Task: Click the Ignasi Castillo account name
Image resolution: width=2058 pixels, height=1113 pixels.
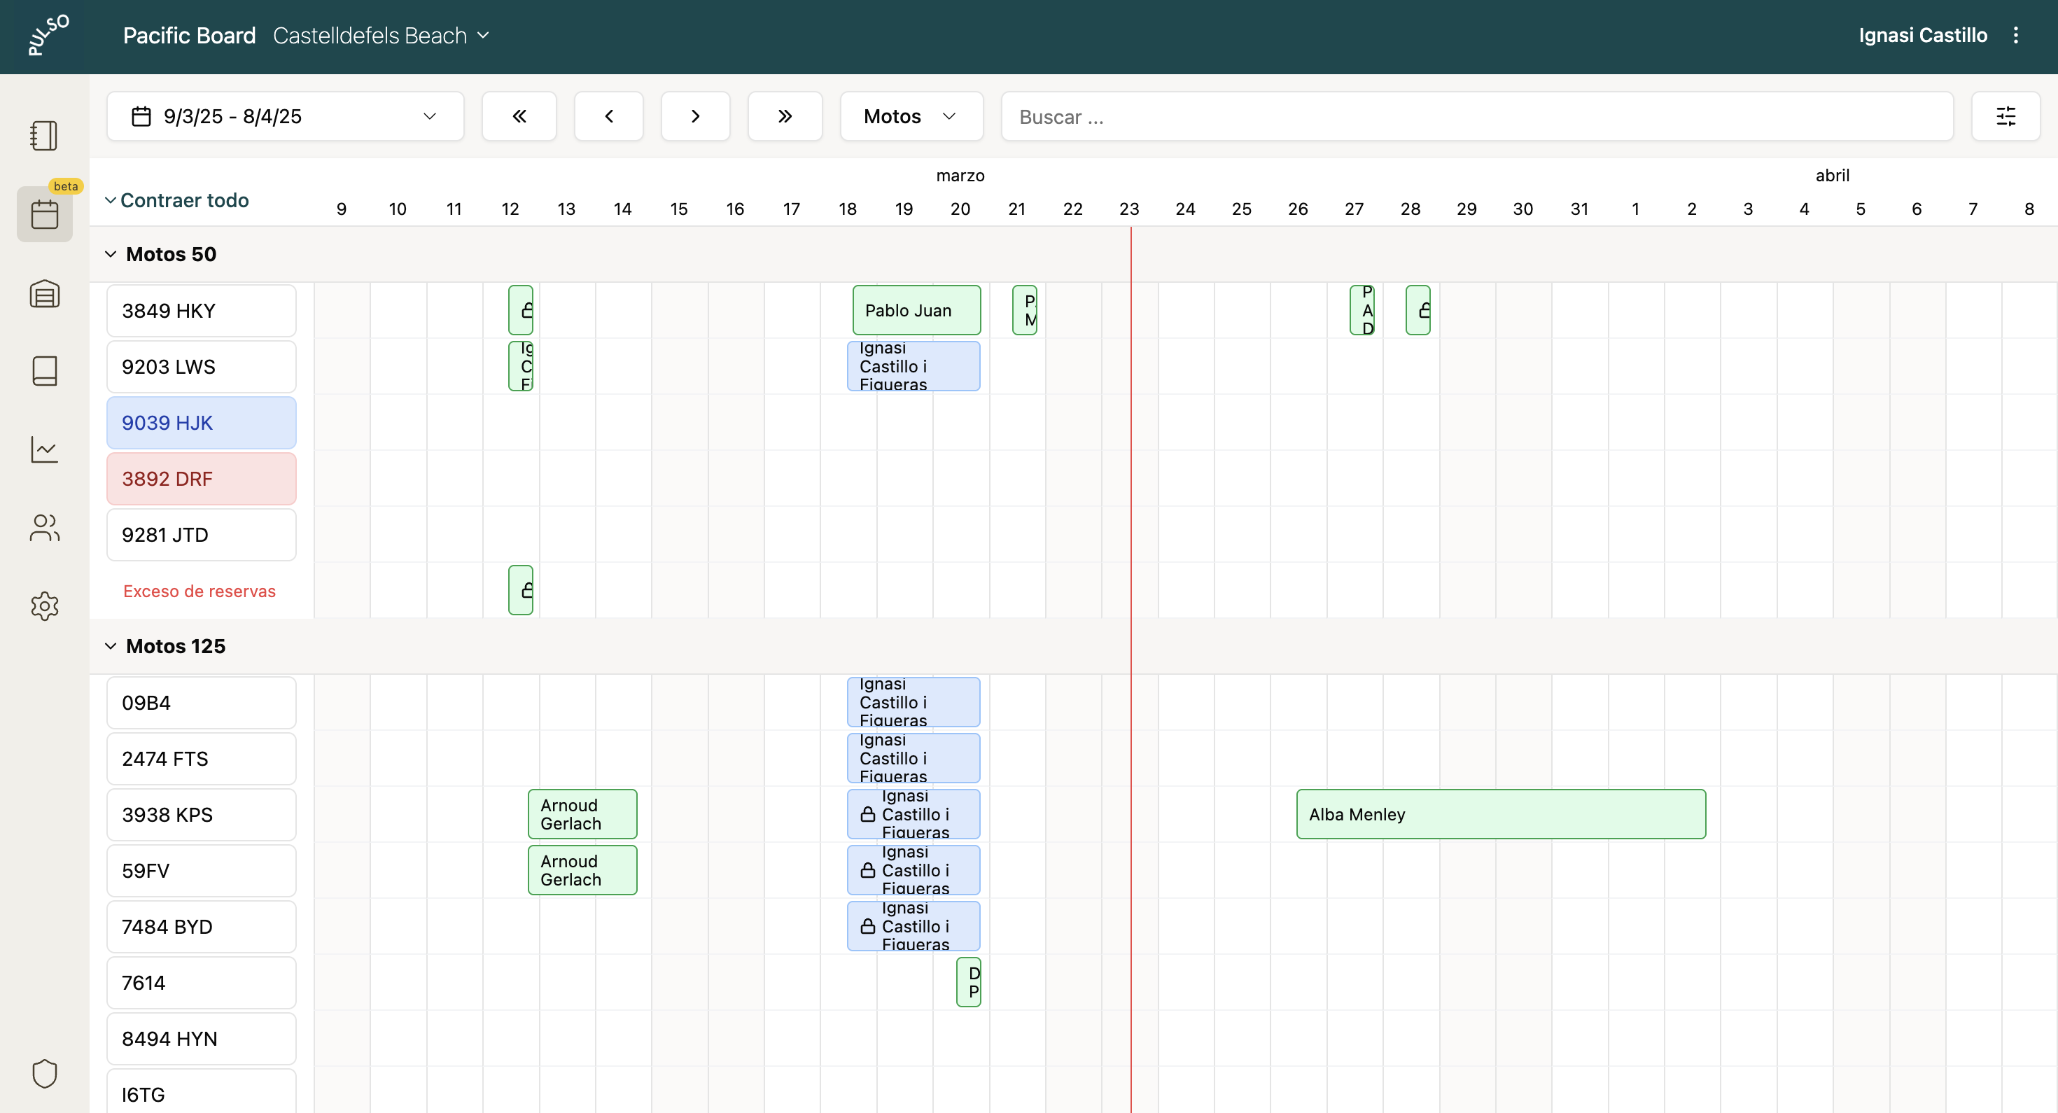Action: (x=1922, y=35)
